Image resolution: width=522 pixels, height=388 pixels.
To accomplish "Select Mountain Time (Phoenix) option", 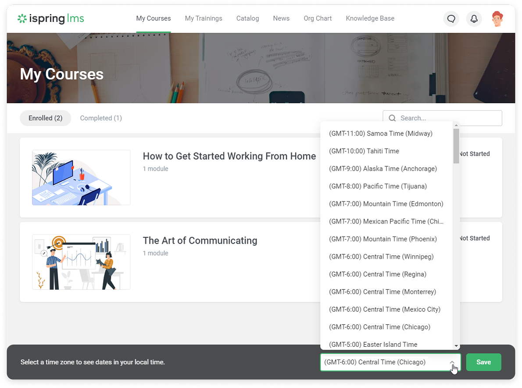I will pos(383,239).
